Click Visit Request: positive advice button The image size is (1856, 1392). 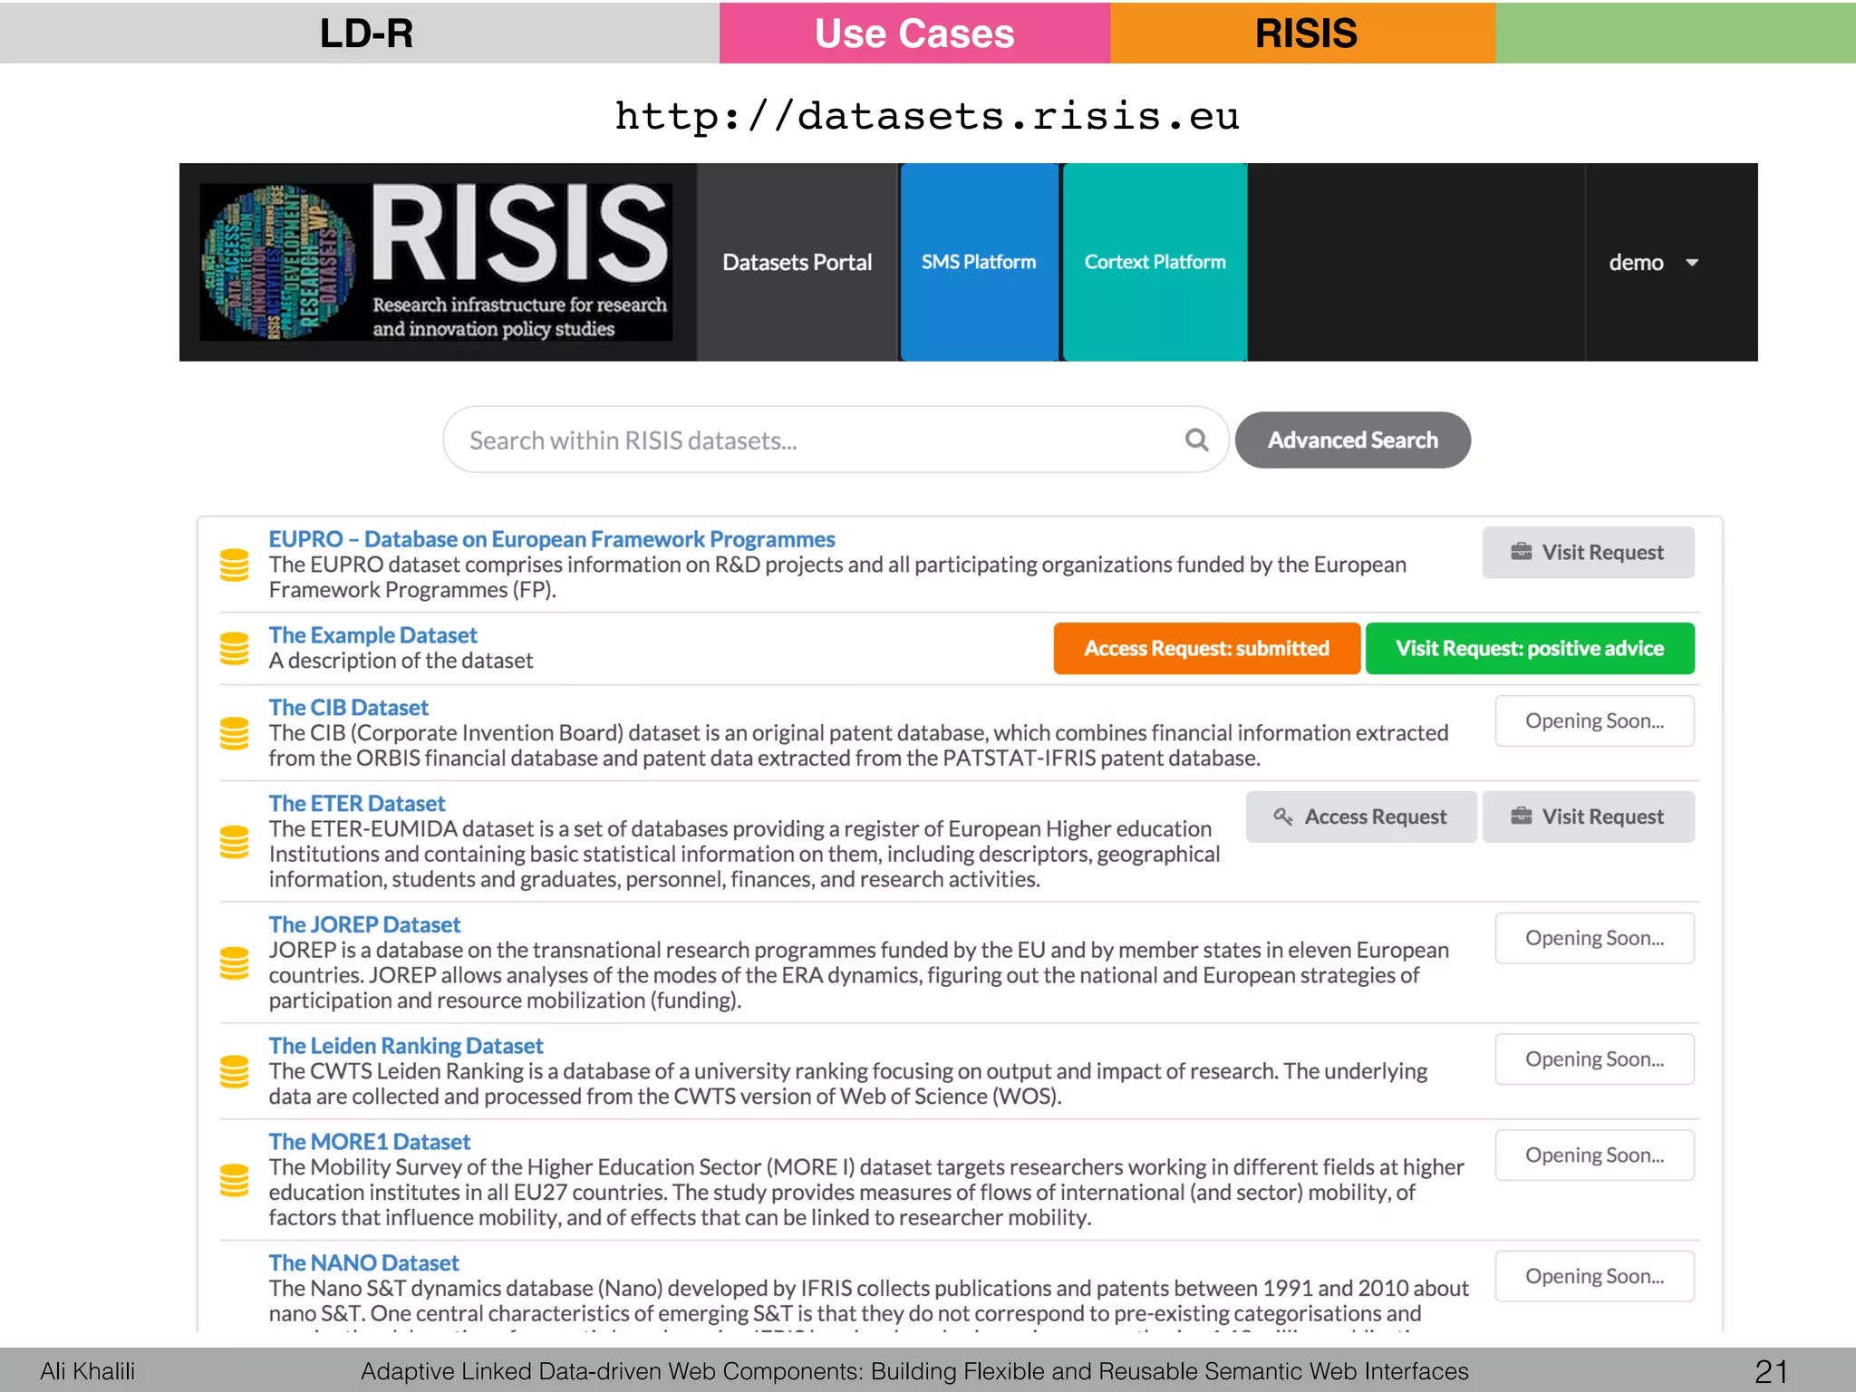click(1530, 649)
